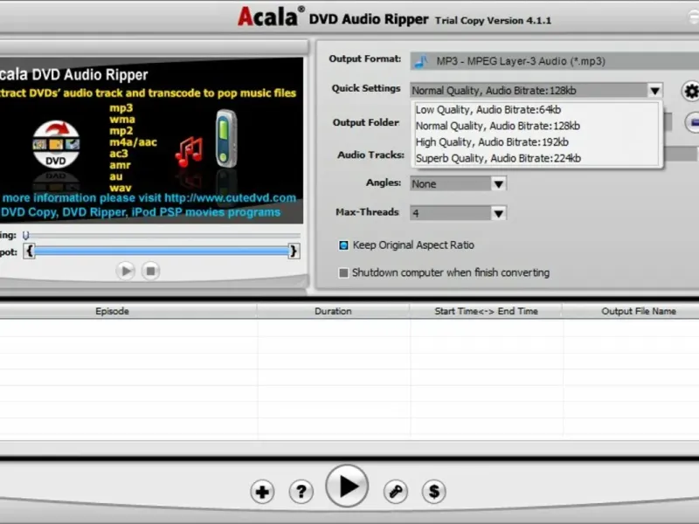Click the dollar sign purchase icon
Image resolution: width=699 pixels, height=524 pixels.
pyautogui.click(x=433, y=492)
